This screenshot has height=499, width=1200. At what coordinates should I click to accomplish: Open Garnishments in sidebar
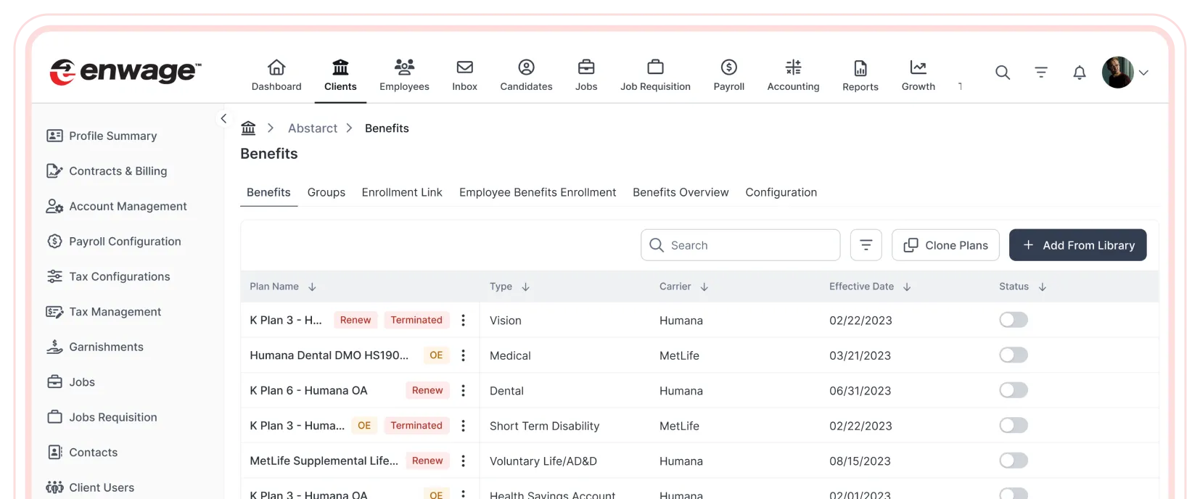(94, 347)
